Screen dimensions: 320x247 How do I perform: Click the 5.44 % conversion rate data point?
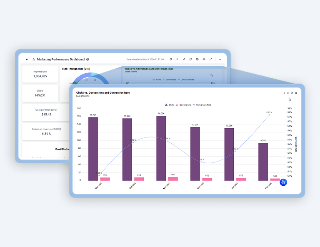click(x=167, y=141)
